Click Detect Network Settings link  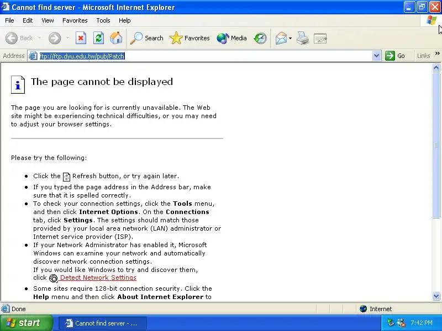pos(98,277)
